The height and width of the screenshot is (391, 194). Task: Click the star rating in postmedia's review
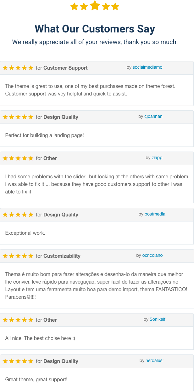pyautogui.click(x=18, y=215)
